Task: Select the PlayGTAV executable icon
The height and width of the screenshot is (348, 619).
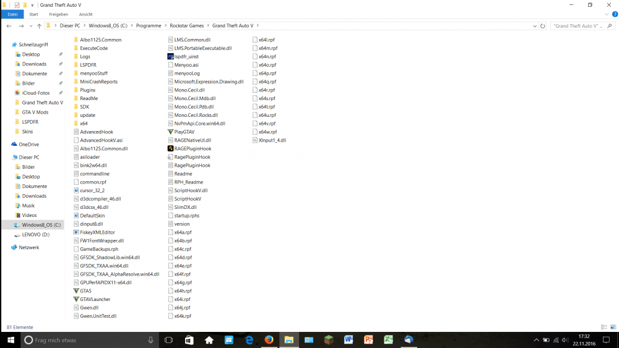Action: (x=171, y=132)
